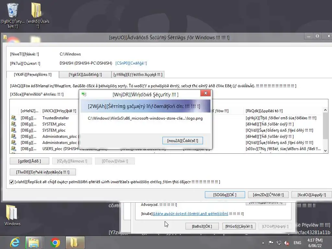
Task: Open the clock showing 4:17 PM
Action: [315, 243]
